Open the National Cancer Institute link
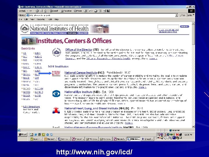Screen dimensions: 209x157 pos(81,73)
